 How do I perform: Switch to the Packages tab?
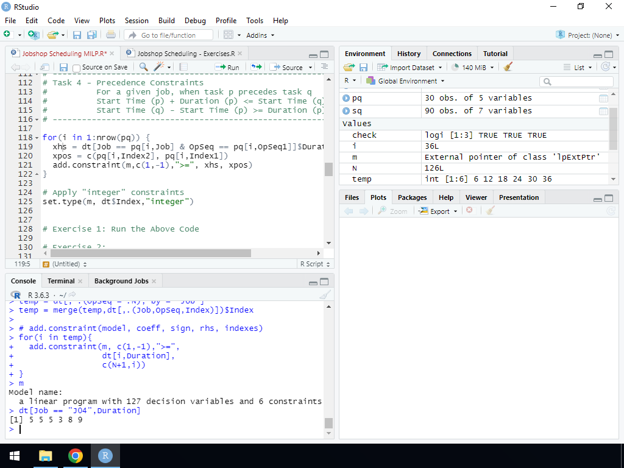click(x=412, y=197)
